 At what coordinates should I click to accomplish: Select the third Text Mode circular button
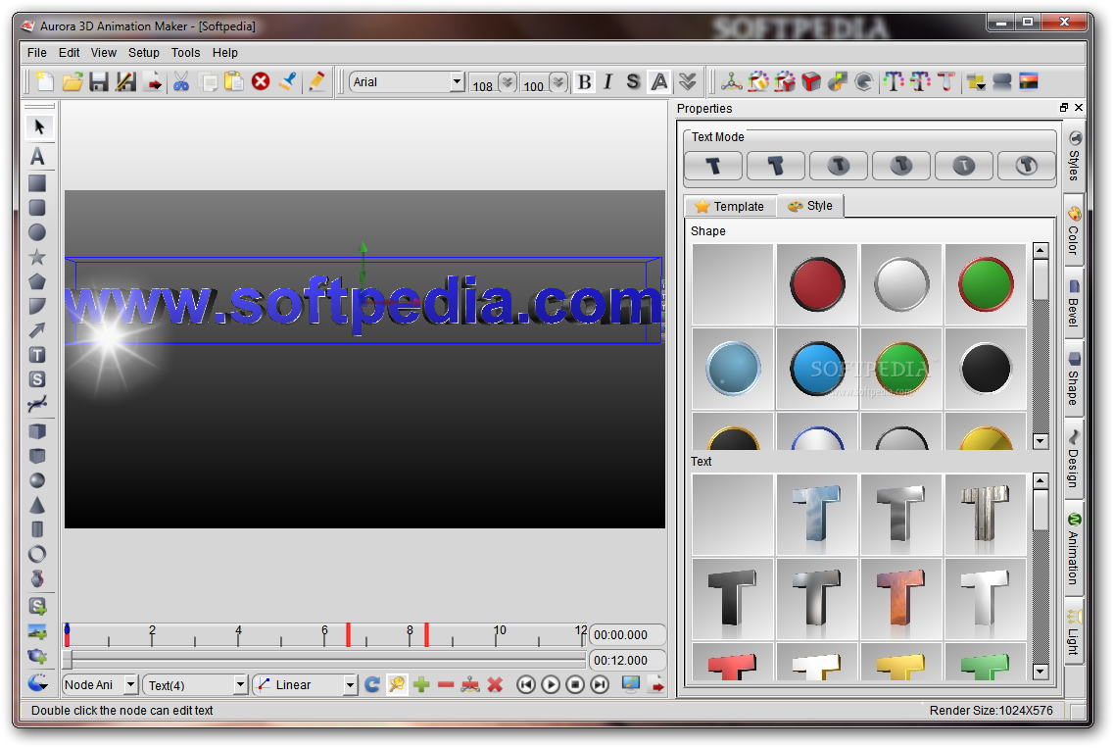(x=839, y=166)
